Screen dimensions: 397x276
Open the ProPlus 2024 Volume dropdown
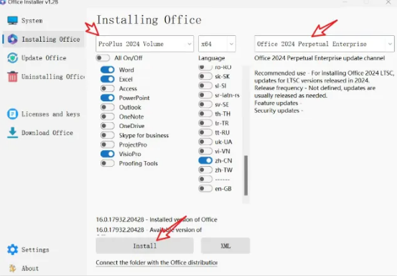[145, 44]
